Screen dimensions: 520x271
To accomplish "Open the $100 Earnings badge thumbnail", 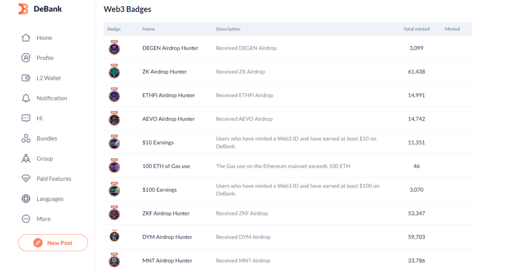I will pos(114,190).
